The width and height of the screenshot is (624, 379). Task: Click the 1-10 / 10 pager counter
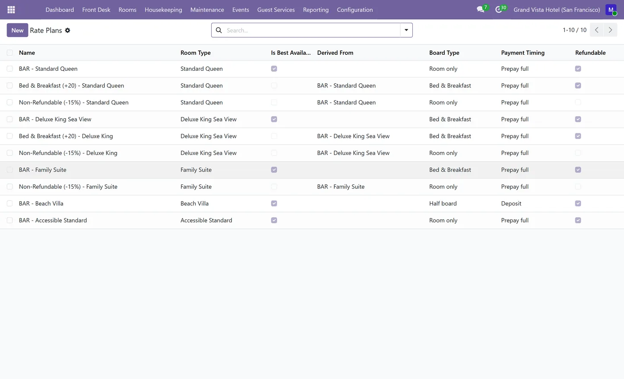pos(575,30)
